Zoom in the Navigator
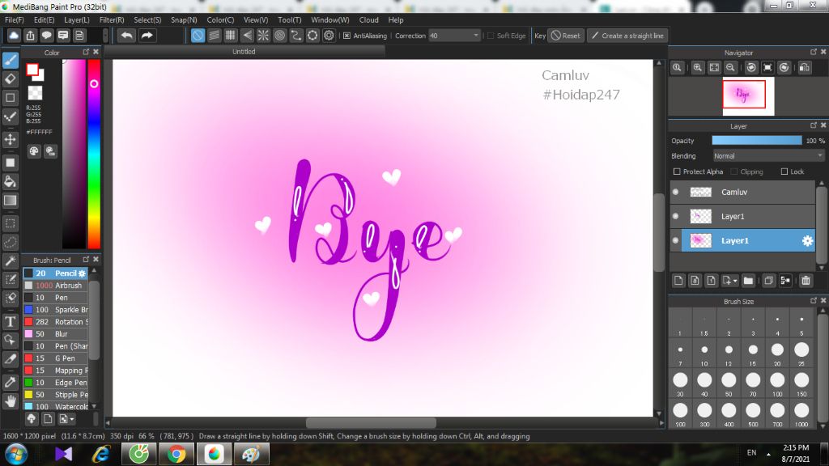 (x=698, y=68)
